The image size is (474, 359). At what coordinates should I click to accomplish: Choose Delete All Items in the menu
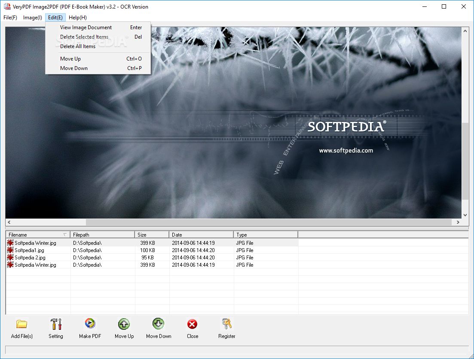(98, 46)
